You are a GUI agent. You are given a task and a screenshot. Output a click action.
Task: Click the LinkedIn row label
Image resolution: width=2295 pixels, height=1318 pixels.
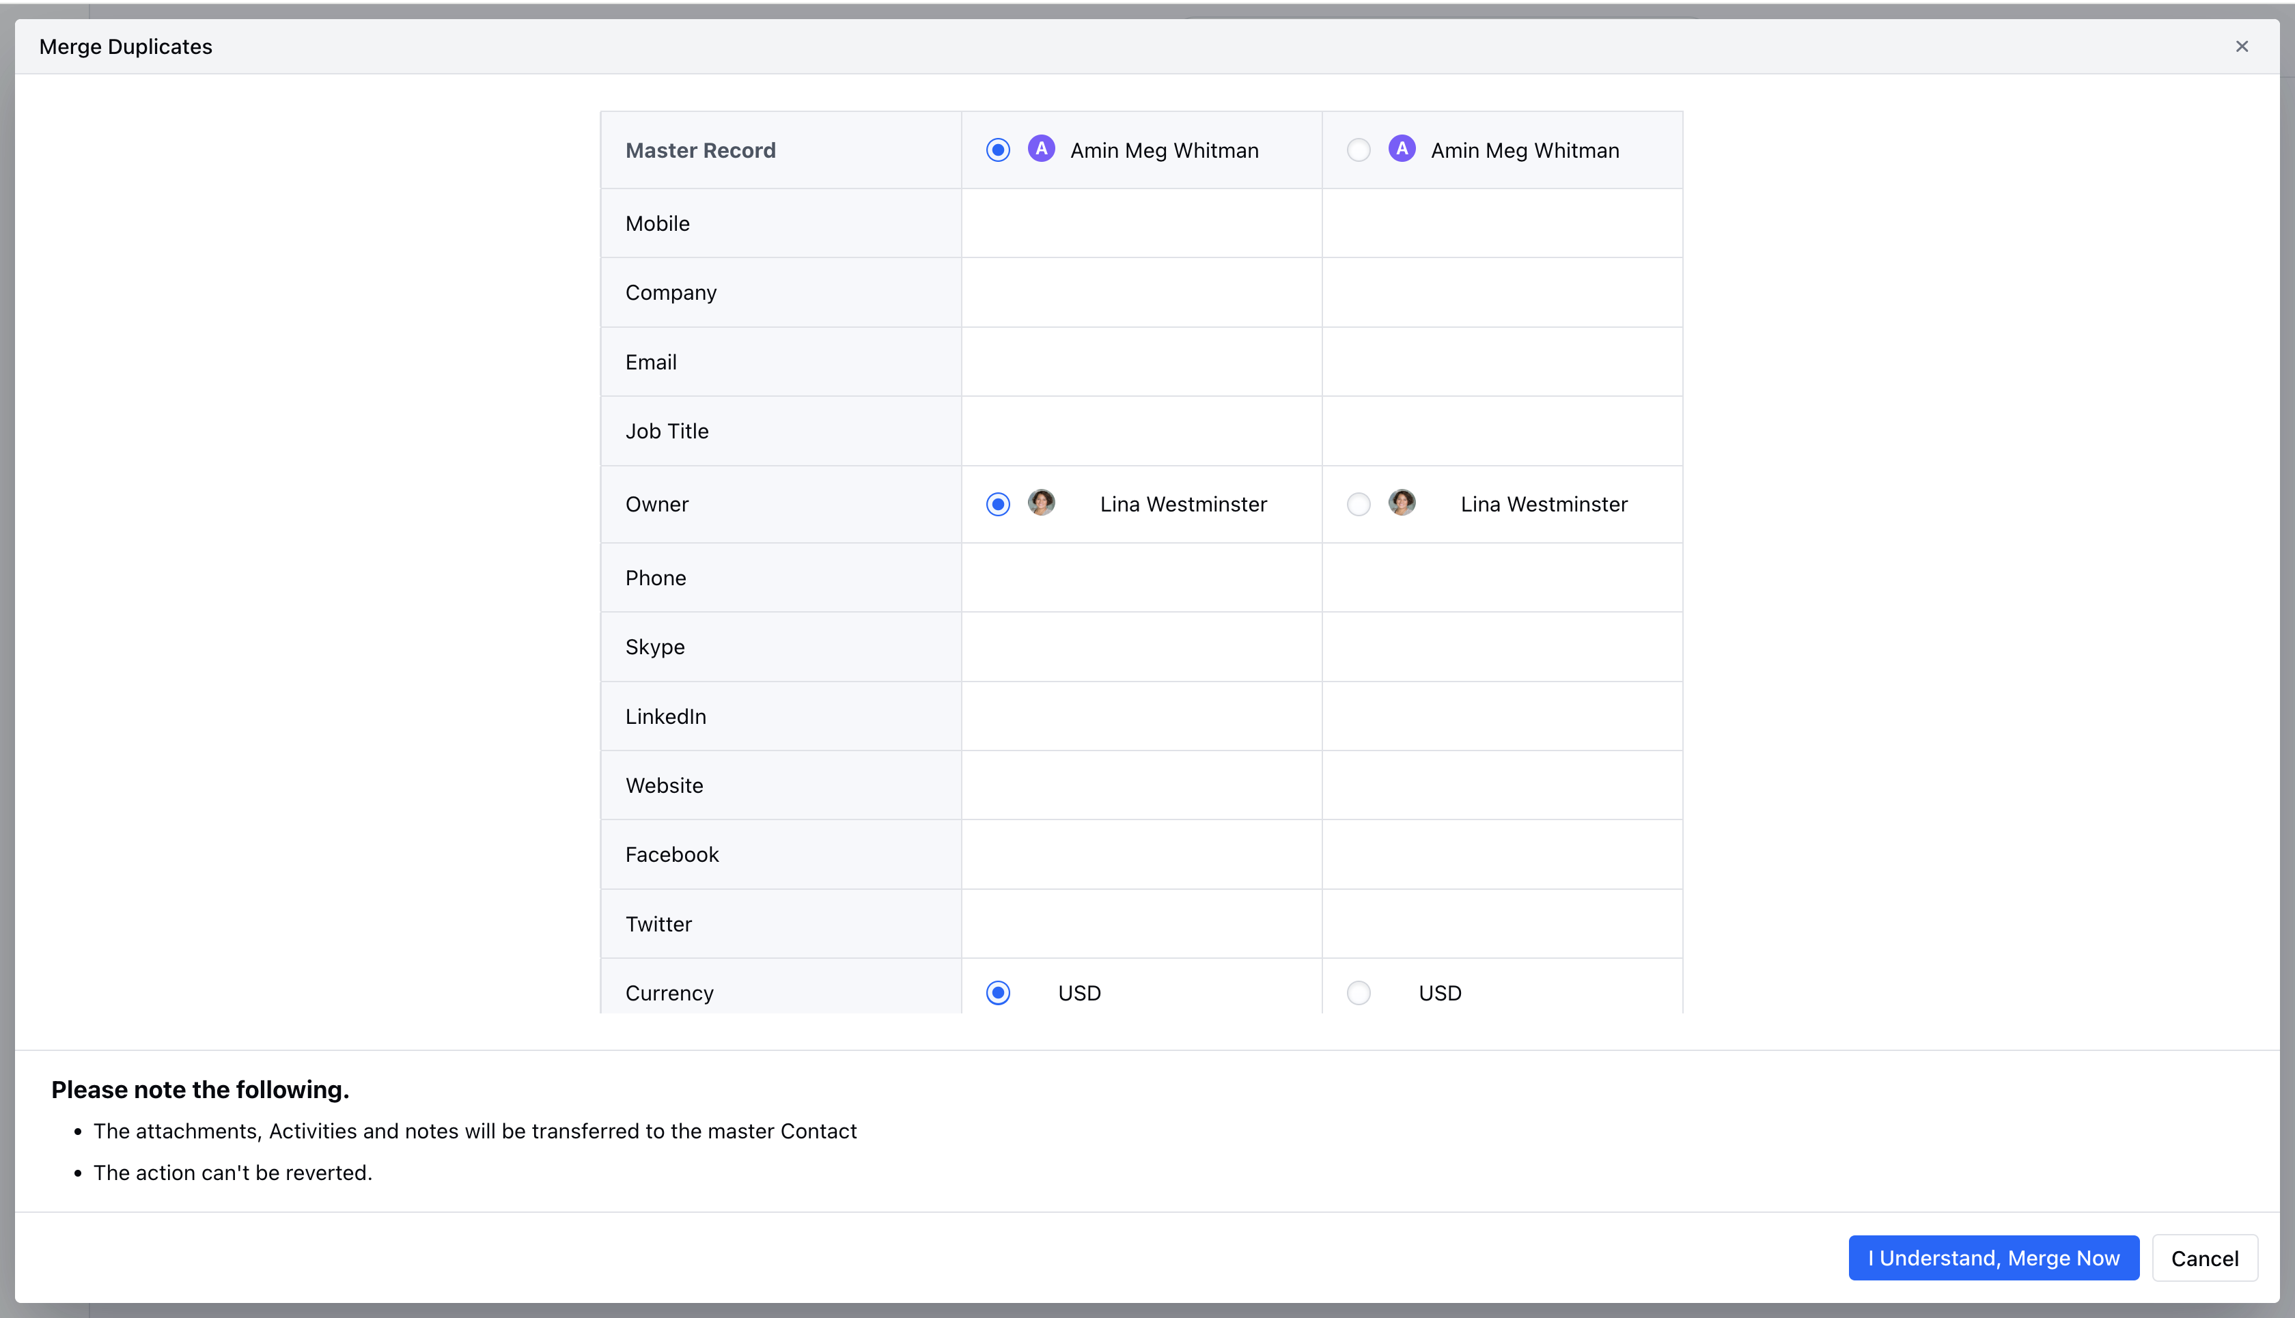[665, 716]
